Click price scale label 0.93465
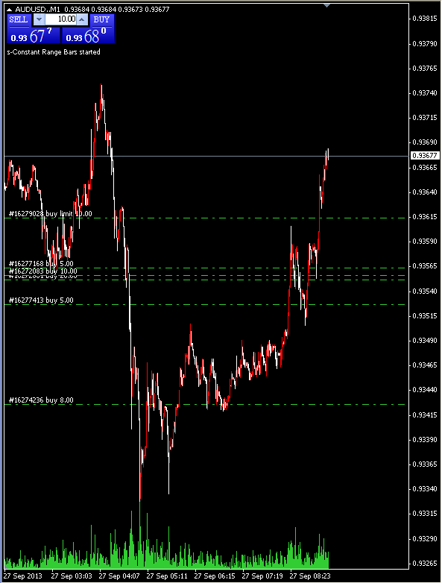Viewport: 442px width, 583px height. (x=425, y=365)
